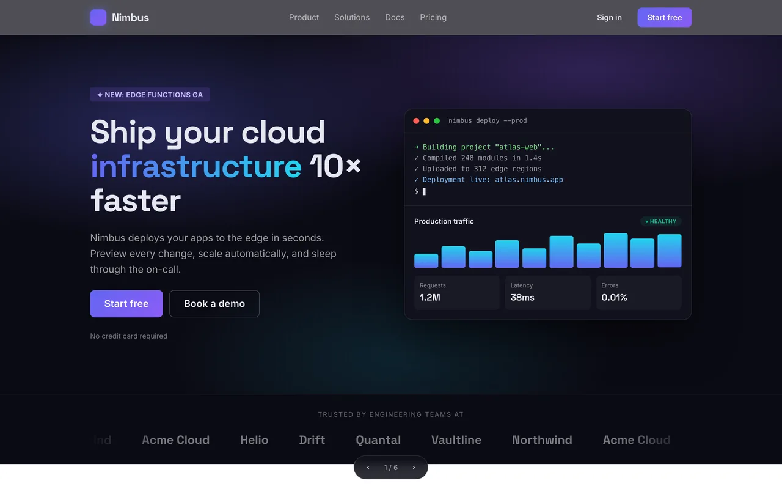Click the New: Edge Functions GA badge
Image resolution: width=782 pixels, height=489 pixels.
pos(150,95)
